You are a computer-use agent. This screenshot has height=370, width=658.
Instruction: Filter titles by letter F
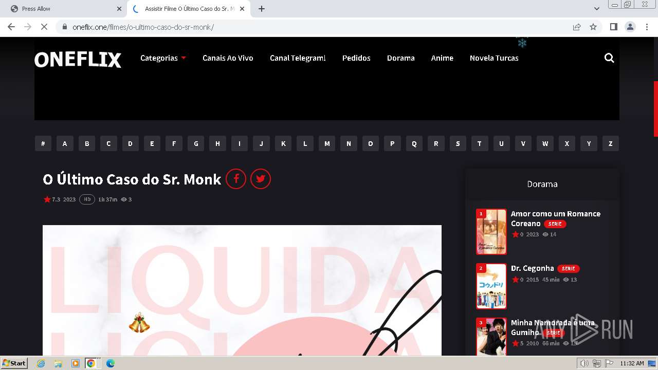pos(174,143)
